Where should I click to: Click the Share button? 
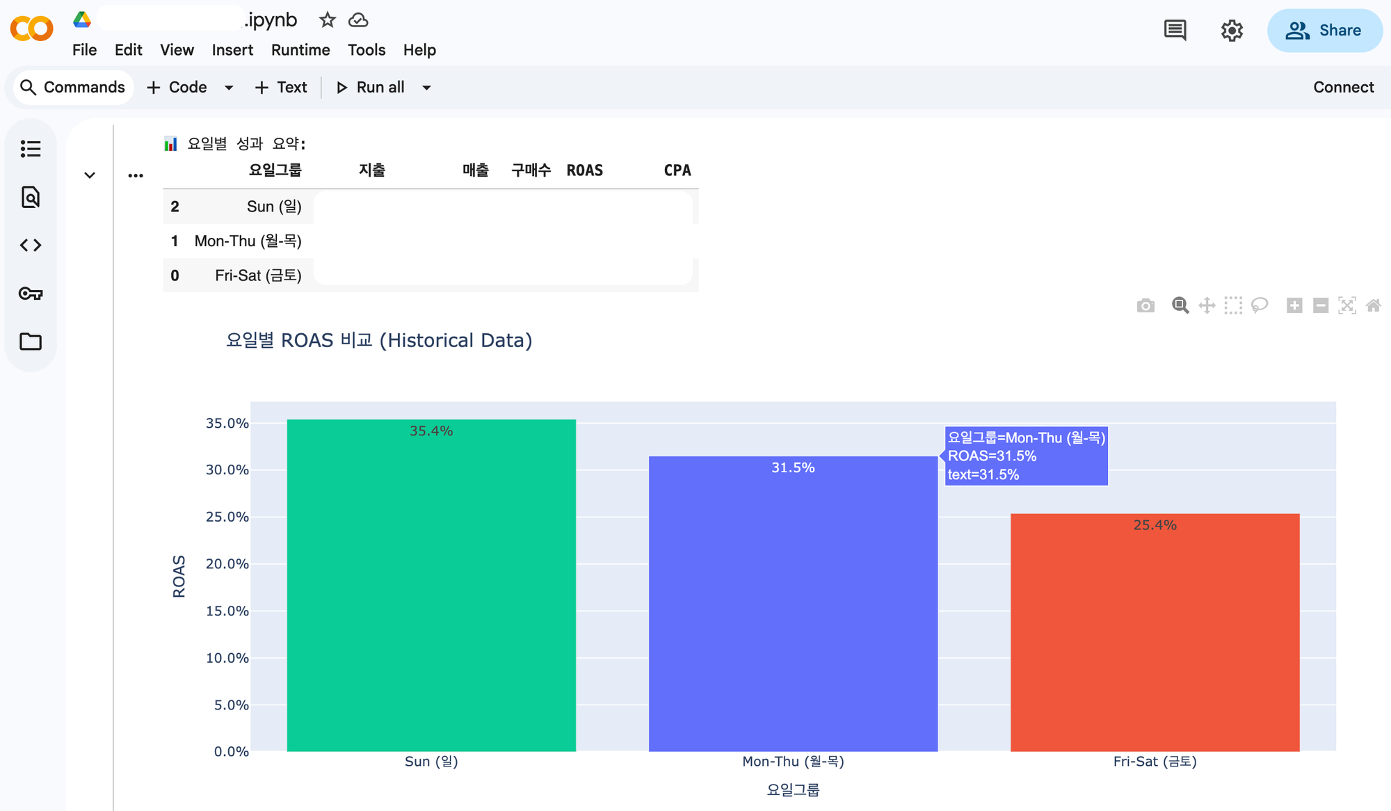pyautogui.click(x=1324, y=31)
